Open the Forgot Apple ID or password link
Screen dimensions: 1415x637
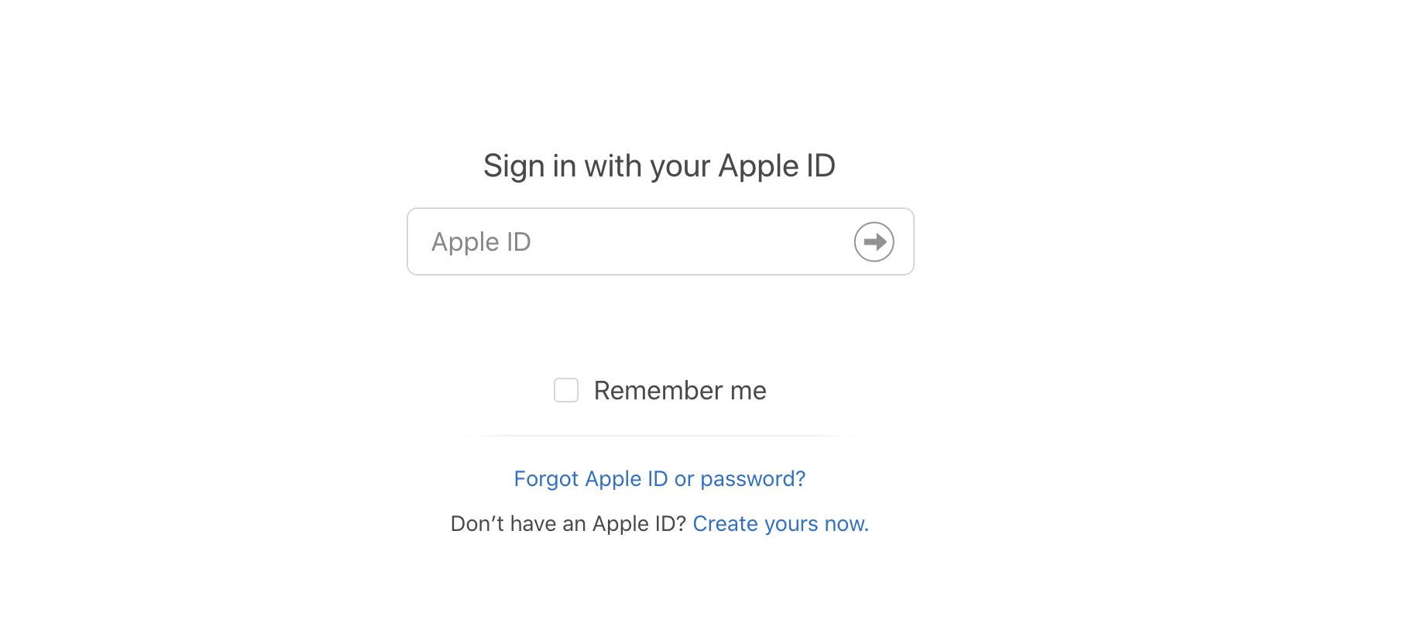click(659, 478)
